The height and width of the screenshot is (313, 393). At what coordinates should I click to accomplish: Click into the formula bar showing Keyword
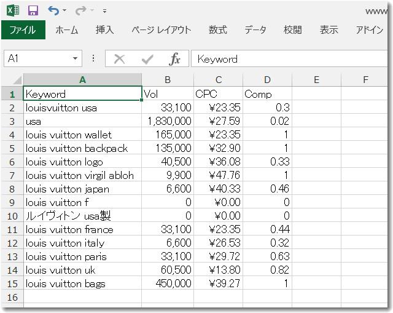click(289, 59)
